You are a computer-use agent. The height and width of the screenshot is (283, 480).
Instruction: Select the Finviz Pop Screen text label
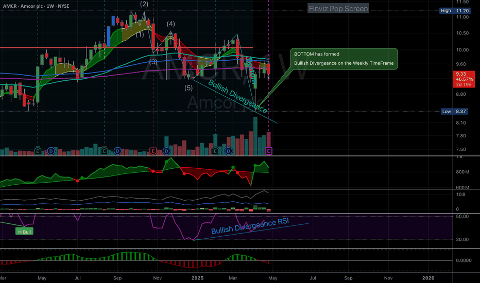point(338,9)
